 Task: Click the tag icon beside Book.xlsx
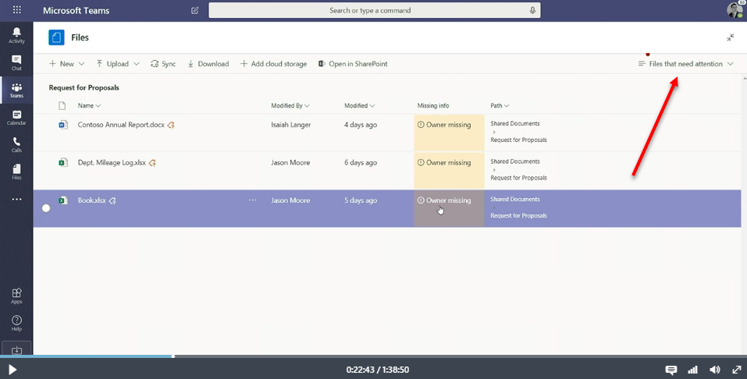(112, 201)
